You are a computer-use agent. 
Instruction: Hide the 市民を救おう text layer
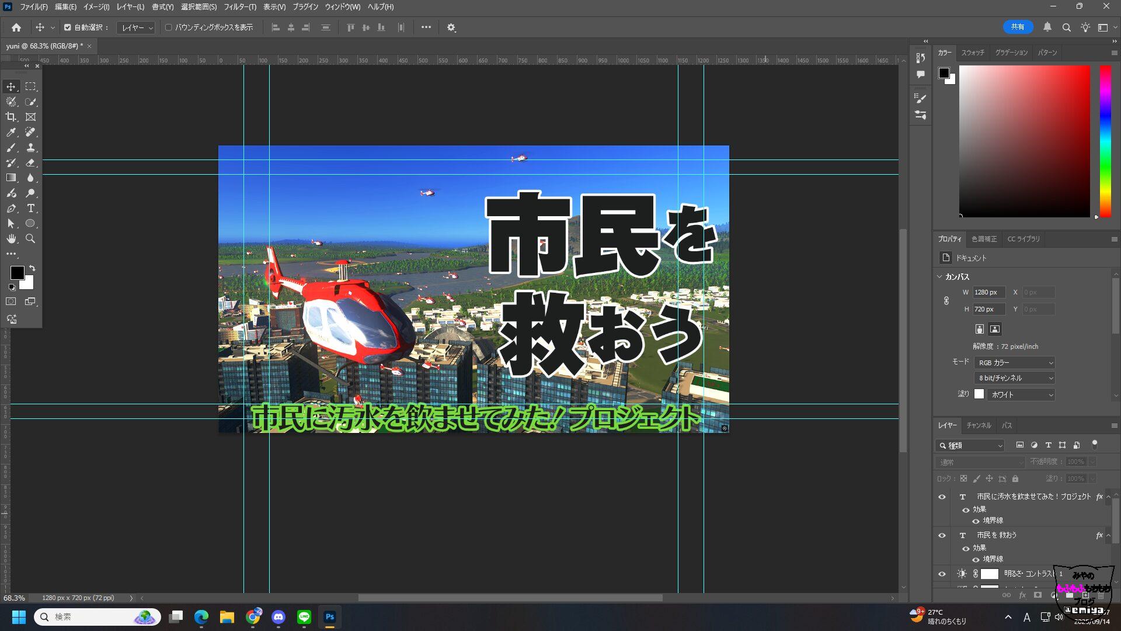pyautogui.click(x=942, y=535)
